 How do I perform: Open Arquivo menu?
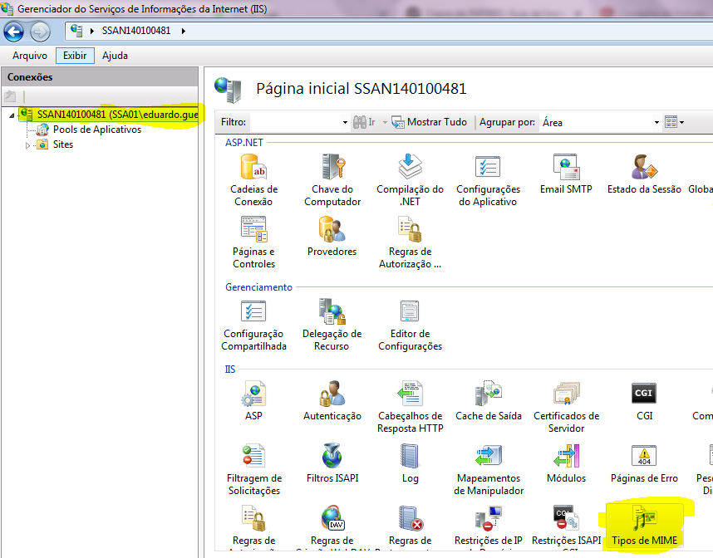click(30, 56)
